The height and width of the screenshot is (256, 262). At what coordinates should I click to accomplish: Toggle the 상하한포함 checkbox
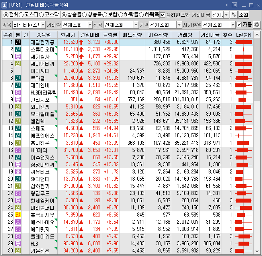tap(162, 15)
